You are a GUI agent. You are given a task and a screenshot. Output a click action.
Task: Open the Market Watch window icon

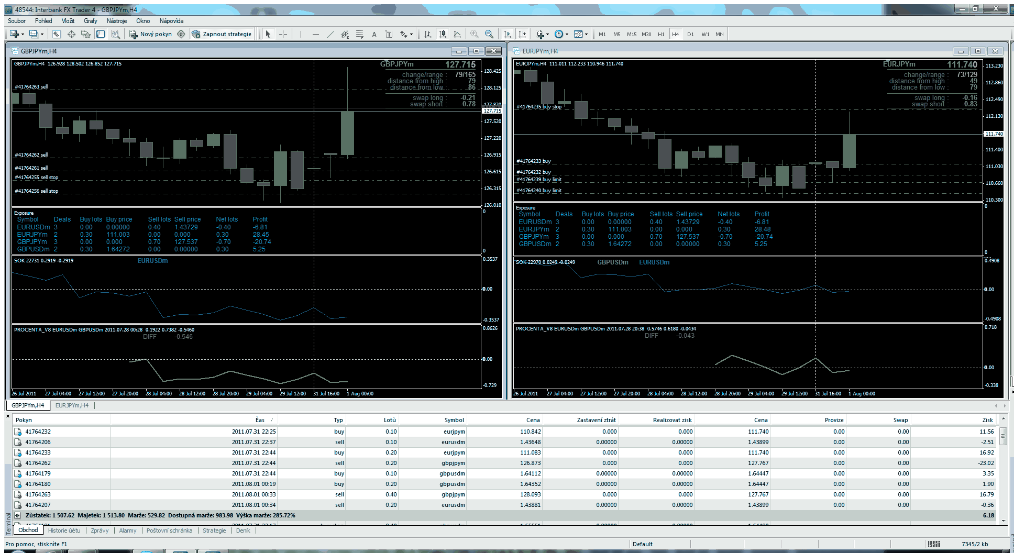click(x=57, y=34)
